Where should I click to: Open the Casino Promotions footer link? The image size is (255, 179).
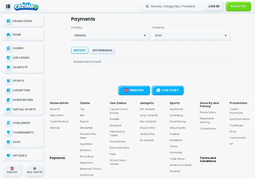[x=236, y=111]
